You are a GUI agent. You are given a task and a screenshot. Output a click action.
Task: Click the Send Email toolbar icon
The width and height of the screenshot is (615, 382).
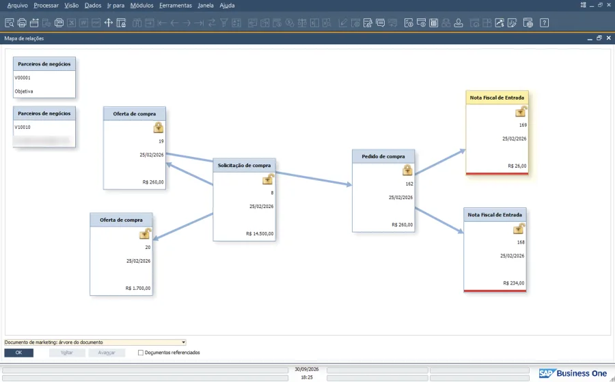(34, 23)
